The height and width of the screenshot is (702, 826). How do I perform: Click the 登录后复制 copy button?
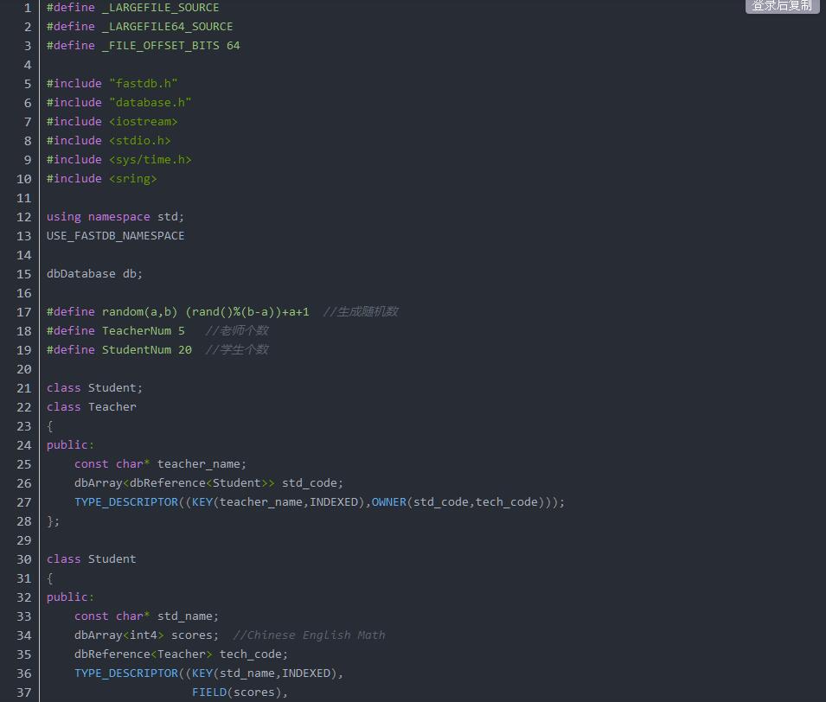782,6
